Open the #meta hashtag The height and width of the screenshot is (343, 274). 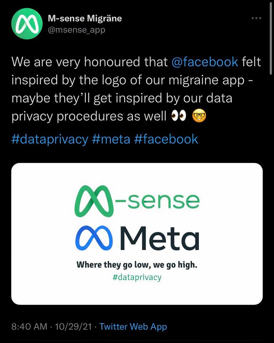tap(111, 139)
